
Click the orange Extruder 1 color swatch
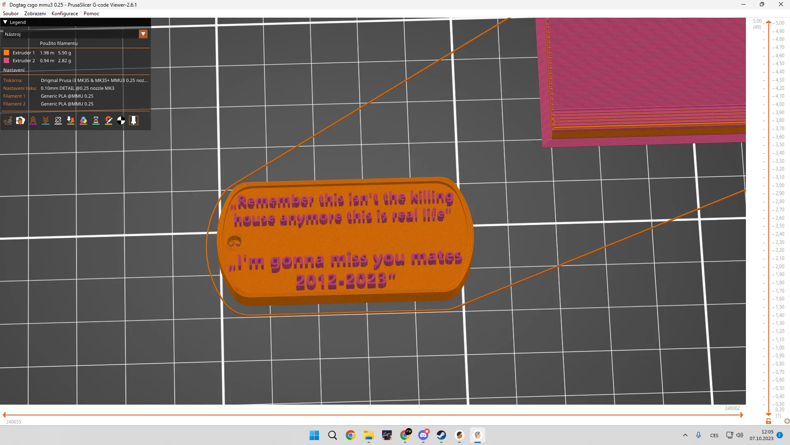tap(6, 53)
